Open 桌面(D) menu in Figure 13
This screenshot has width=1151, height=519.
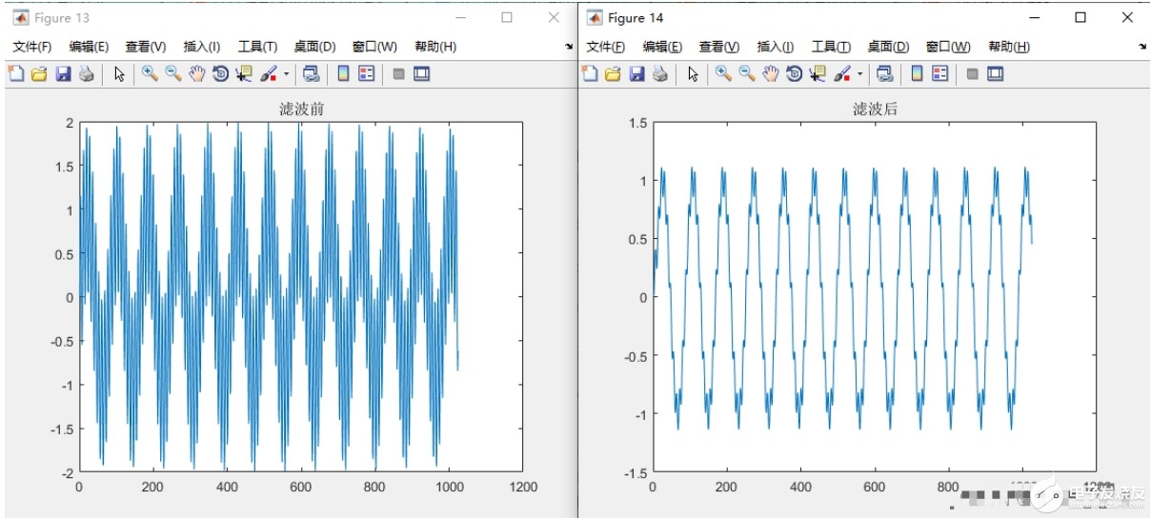point(314,47)
